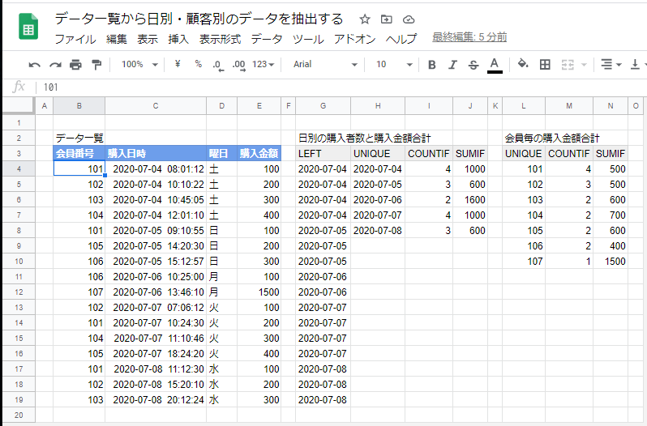Select value 1600 in column J
647x426 pixels.
(470, 200)
